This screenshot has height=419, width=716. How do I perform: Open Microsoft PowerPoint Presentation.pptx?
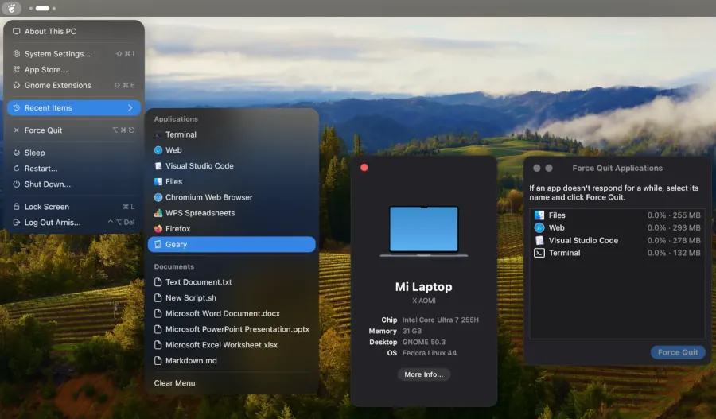[x=232, y=329]
